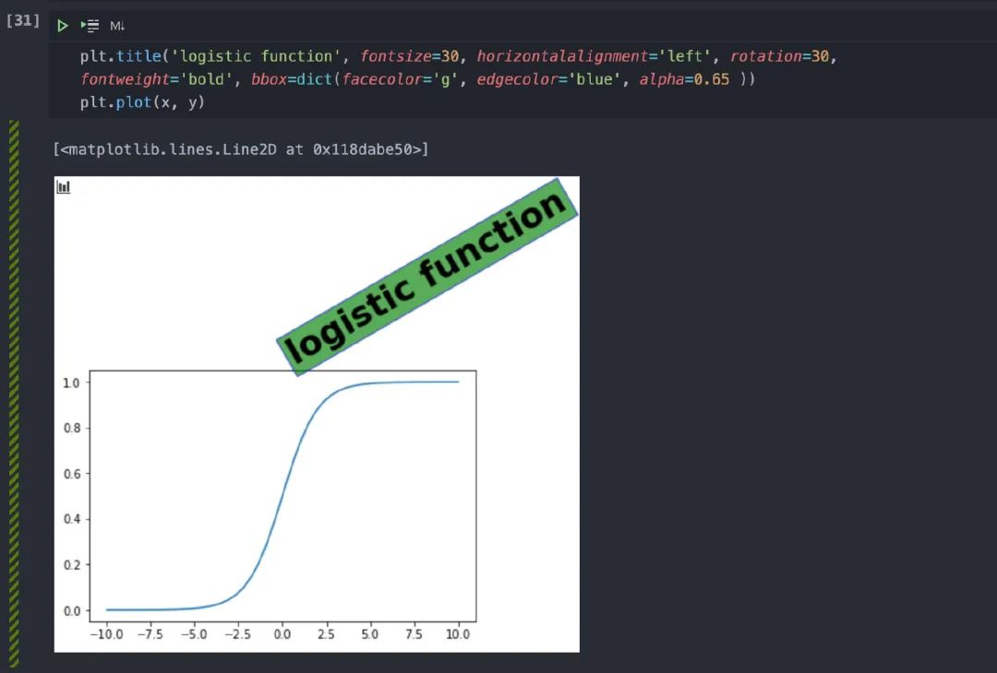Collapse output using the striped green gutter bar

tap(14, 394)
